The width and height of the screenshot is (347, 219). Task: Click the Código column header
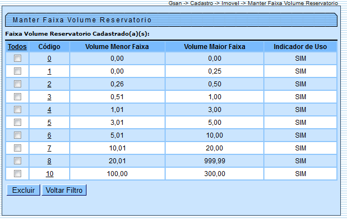[49, 47]
